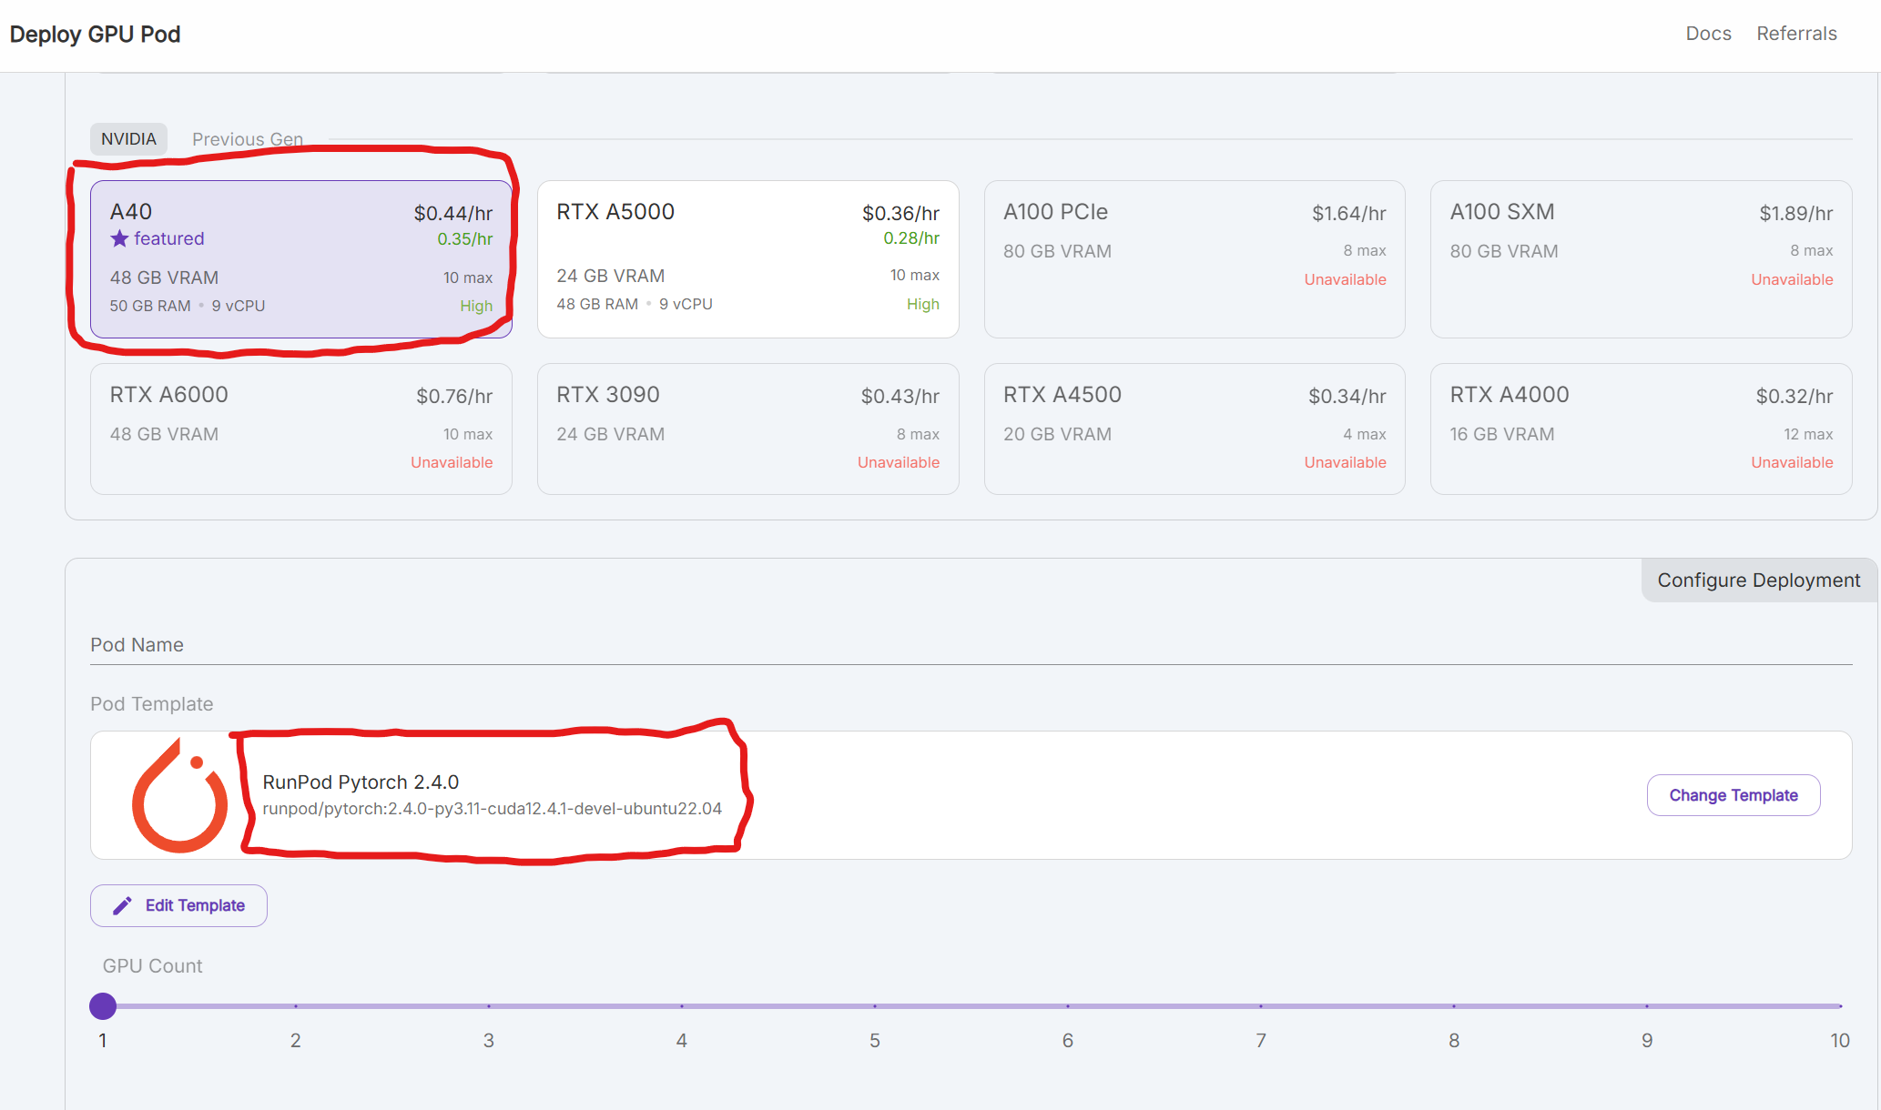Click the pencil icon on Edit Template

122,906
